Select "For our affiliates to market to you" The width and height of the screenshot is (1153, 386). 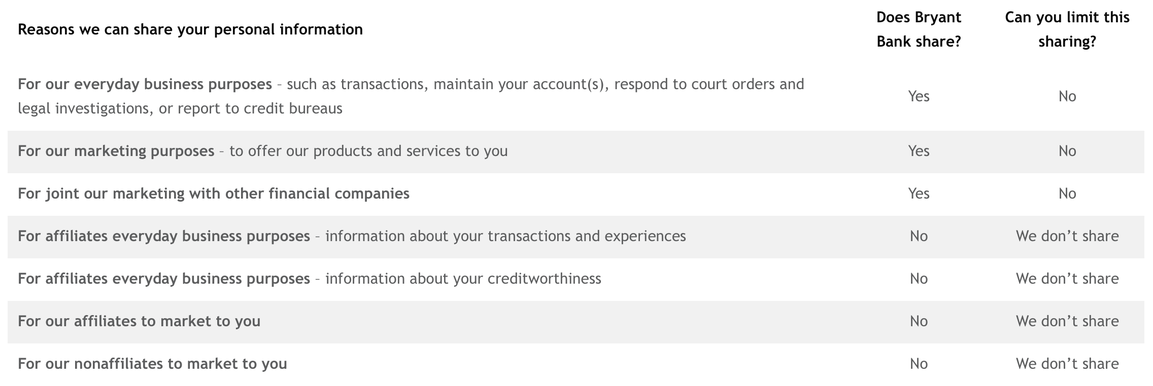coord(139,321)
